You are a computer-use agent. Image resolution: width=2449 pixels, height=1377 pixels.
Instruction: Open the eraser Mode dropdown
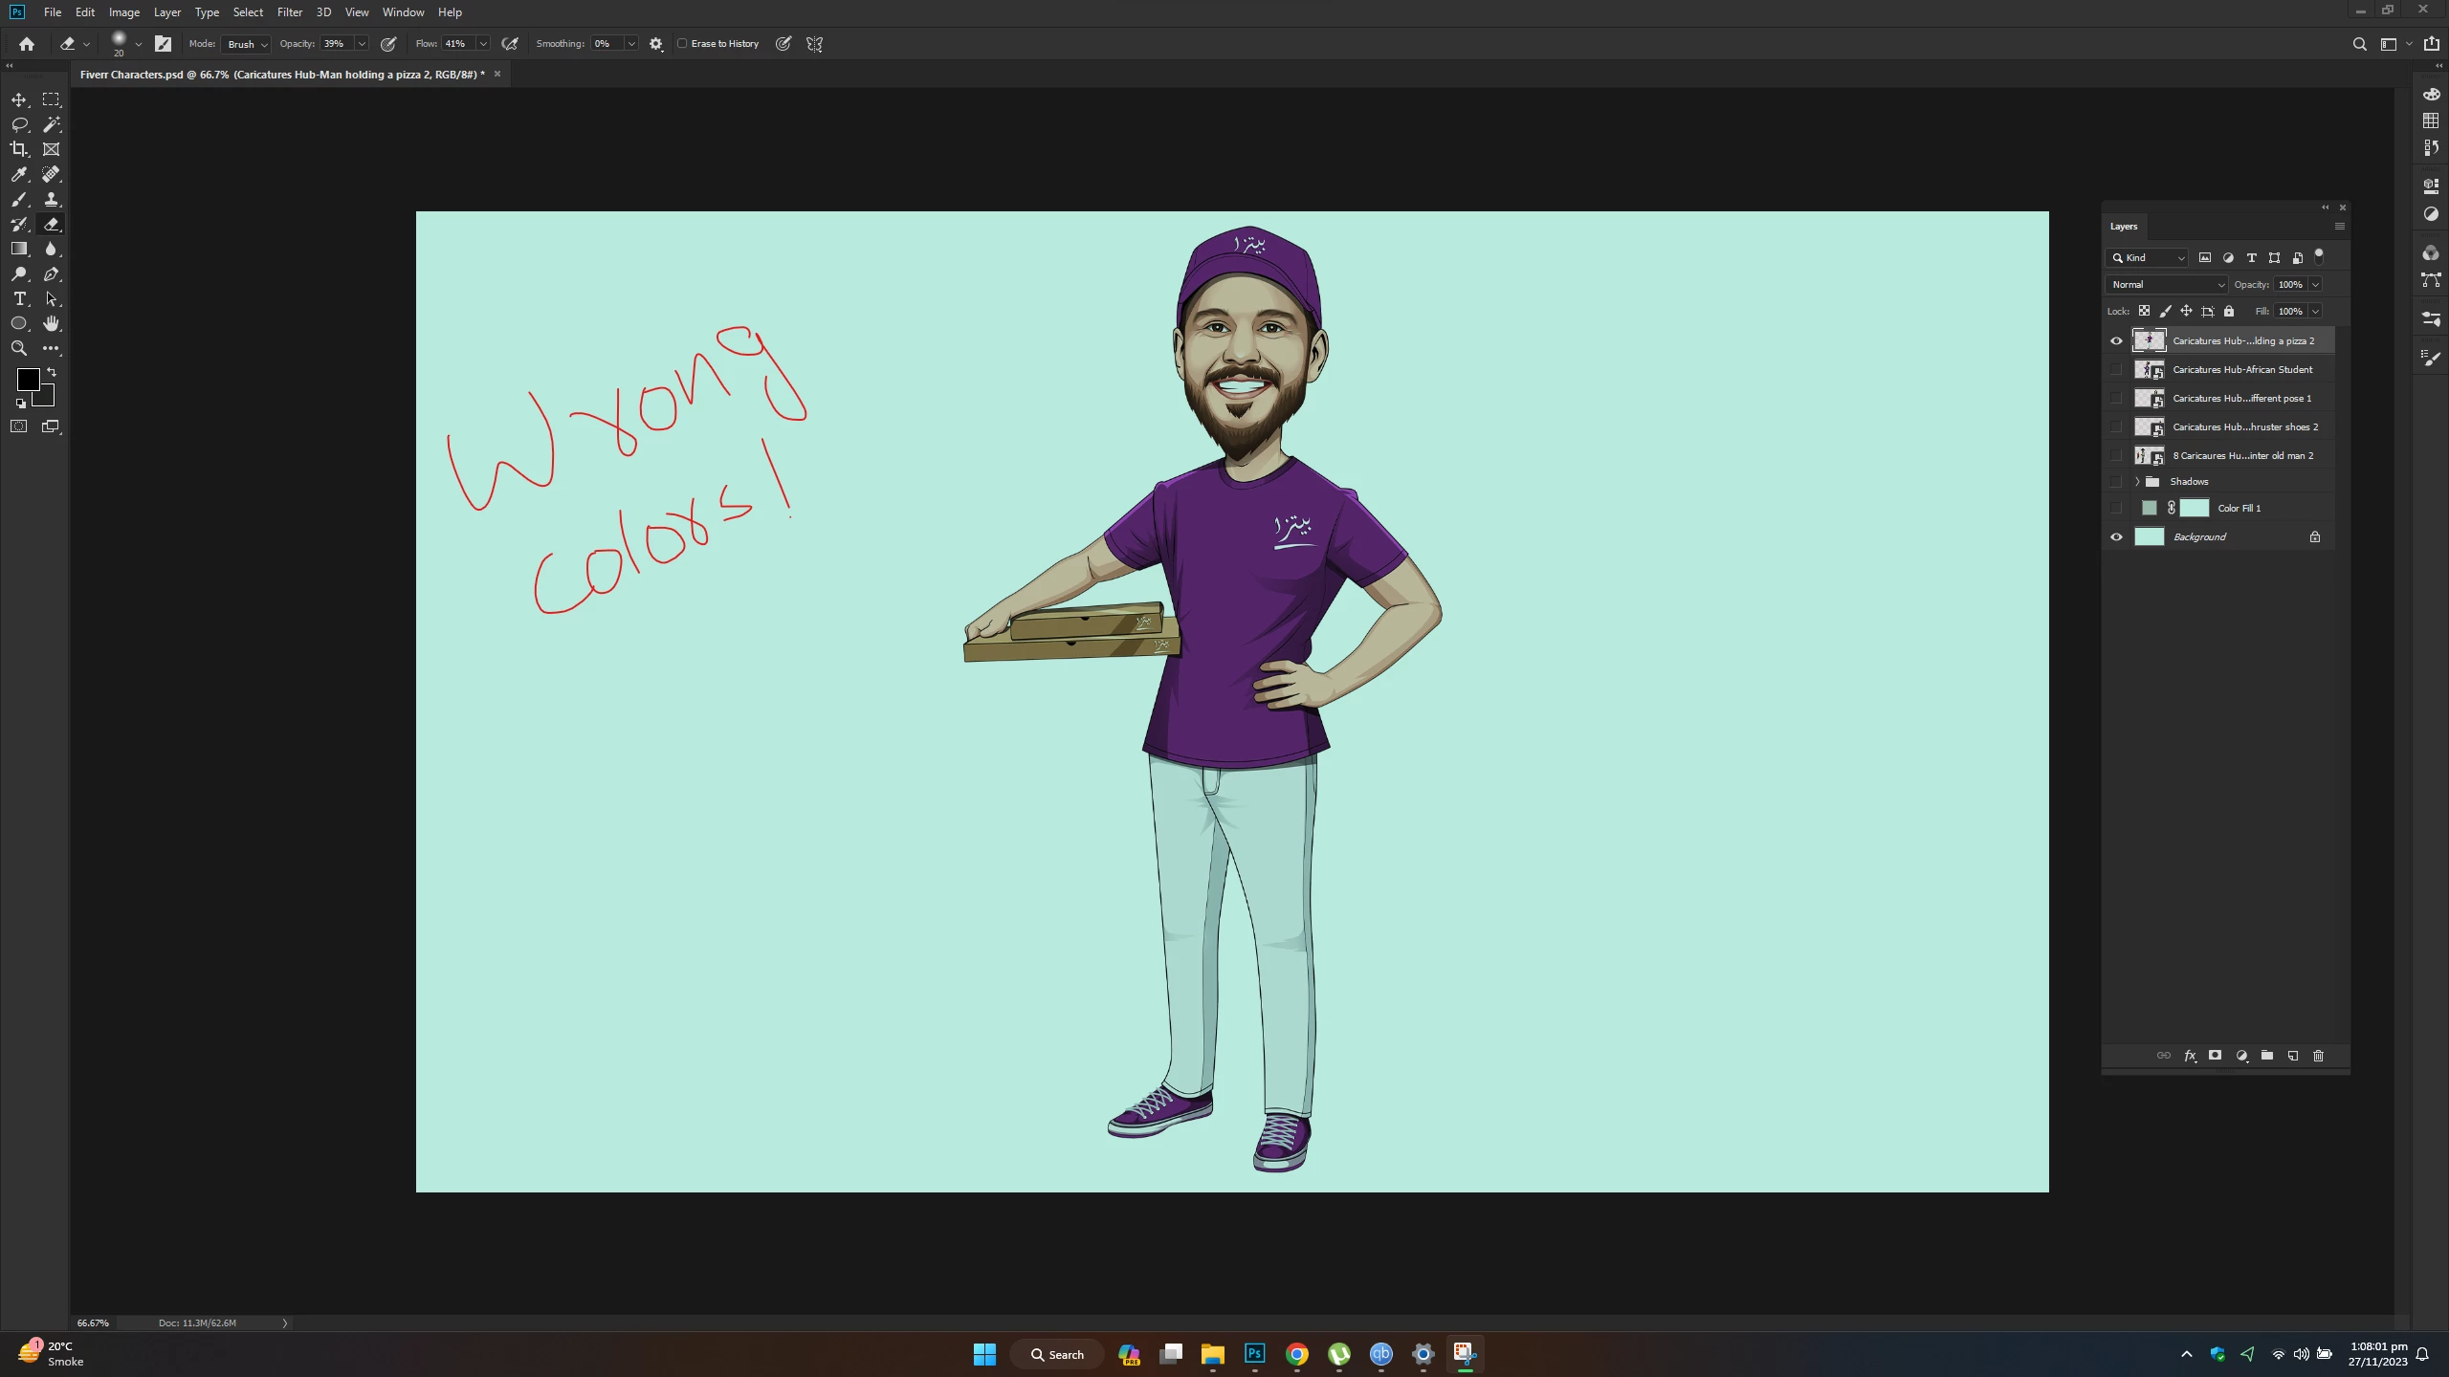click(247, 44)
